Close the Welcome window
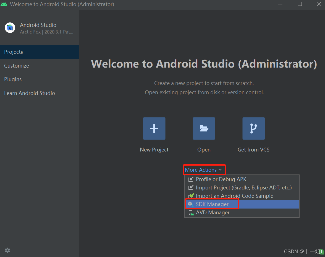The image size is (325, 257). tap(319, 4)
